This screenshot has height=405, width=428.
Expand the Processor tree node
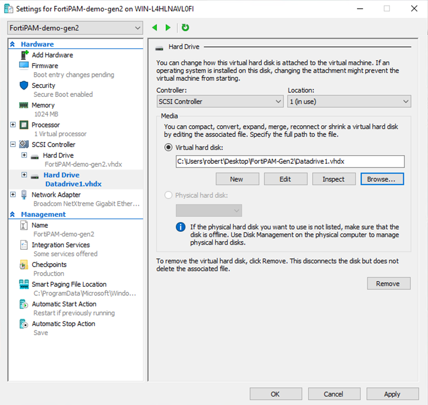pos(13,125)
